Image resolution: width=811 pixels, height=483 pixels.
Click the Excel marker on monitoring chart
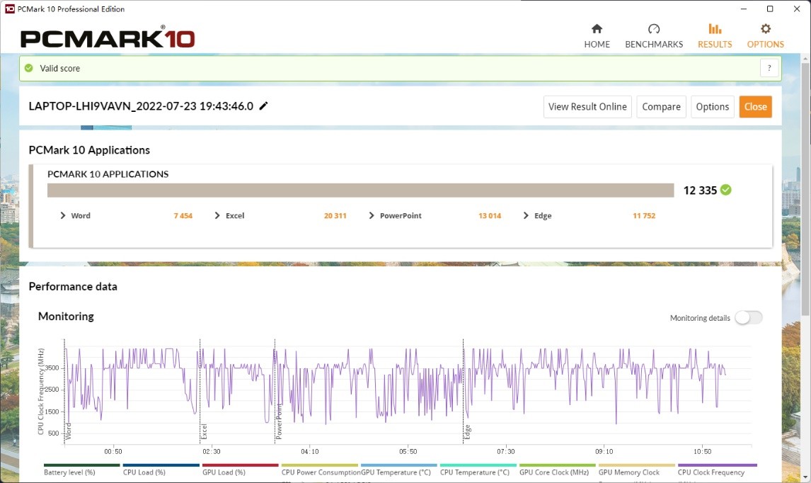click(x=204, y=432)
